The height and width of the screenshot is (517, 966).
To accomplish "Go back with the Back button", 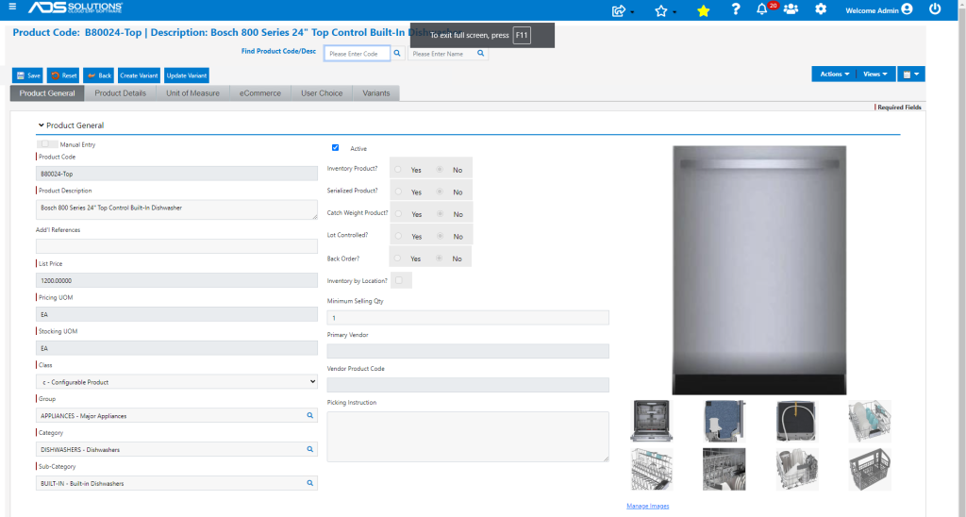I will pos(98,75).
